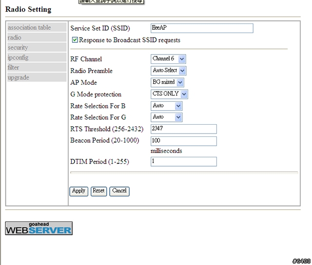Click the DTIM Period (1-255) label
Viewport: 312px width, 265px height.
coord(99,161)
